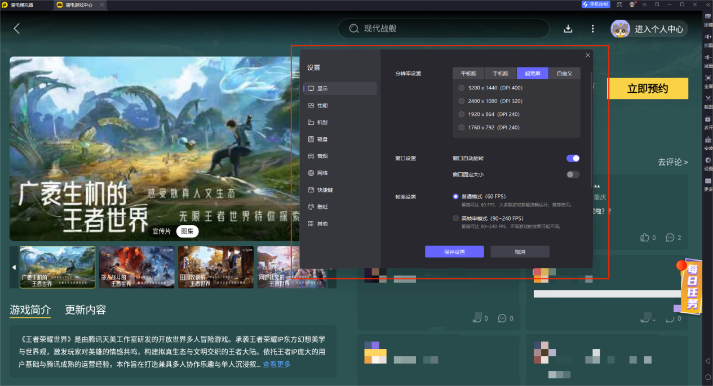
Task: Switch to the 平板版 resolution tab
Action: coord(468,73)
